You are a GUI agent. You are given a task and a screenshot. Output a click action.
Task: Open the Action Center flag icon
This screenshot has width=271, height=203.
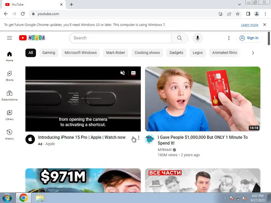pos(231,198)
